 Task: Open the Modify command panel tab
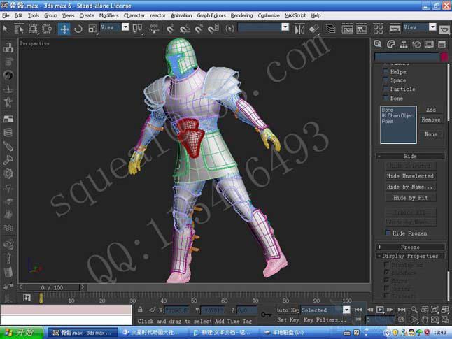[390, 44]
